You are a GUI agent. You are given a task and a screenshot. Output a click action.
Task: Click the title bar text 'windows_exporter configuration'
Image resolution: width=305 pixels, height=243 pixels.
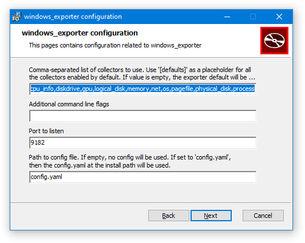73,17
